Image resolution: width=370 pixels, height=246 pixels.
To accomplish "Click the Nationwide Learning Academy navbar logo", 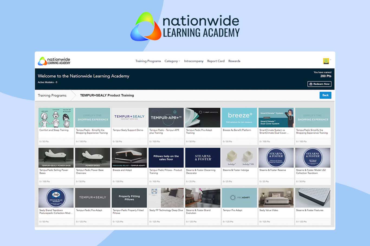I will pos(54,61).
